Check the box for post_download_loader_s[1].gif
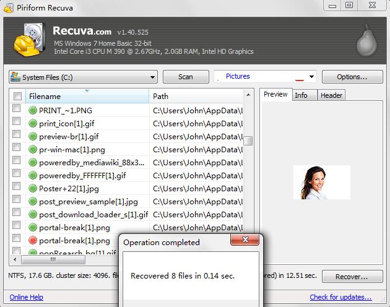The width and height of the screenshot is (390, 307). (17, 212)
